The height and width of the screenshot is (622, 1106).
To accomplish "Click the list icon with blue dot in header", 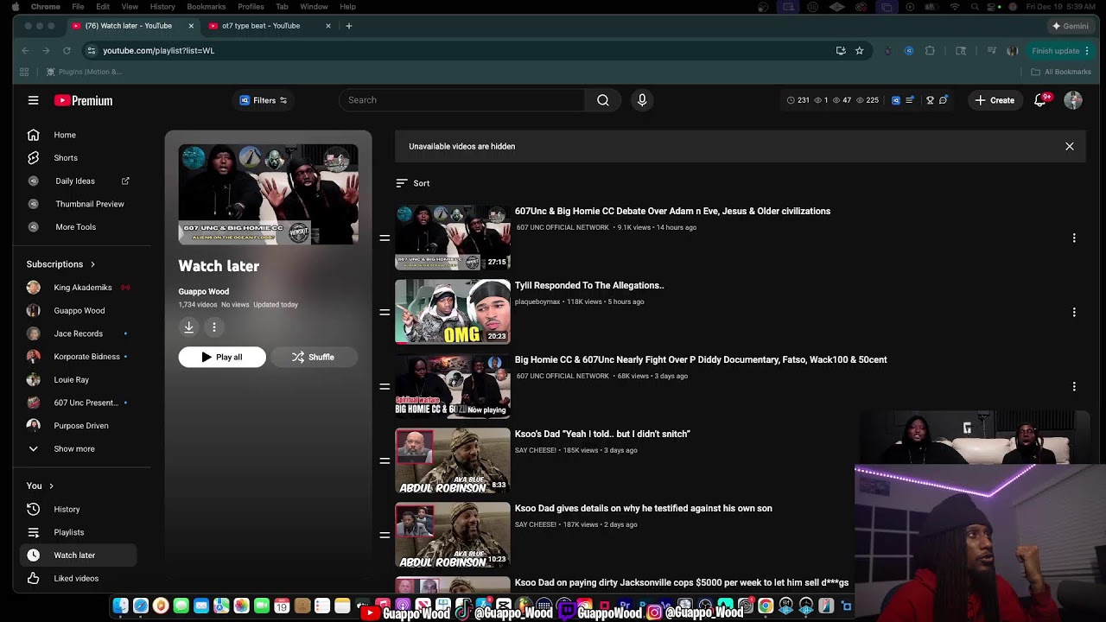I will (909, 100).
